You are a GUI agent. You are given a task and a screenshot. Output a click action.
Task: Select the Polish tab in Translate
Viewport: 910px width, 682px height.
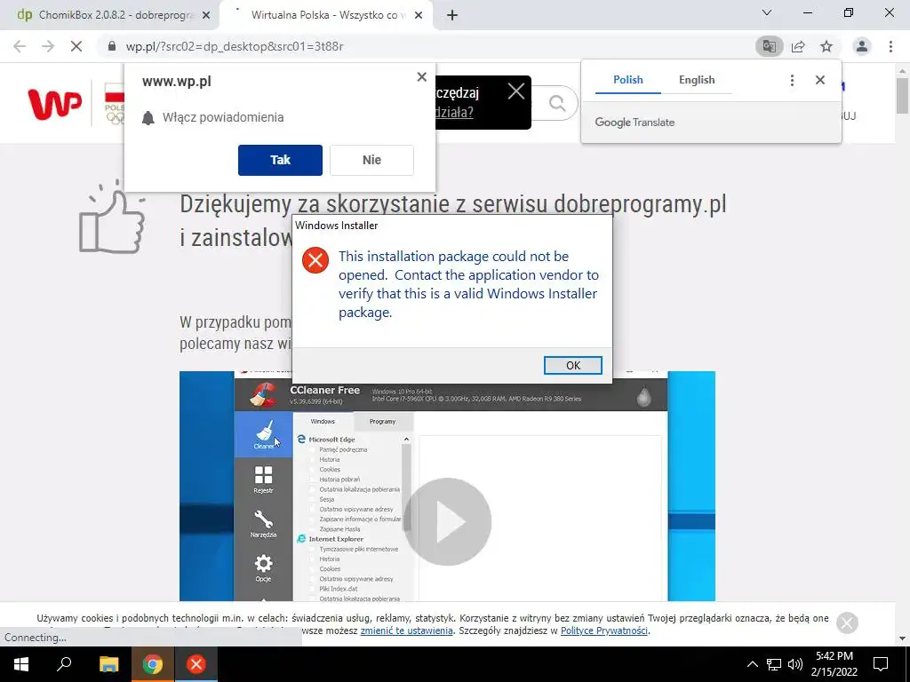(x=628, y=80)
